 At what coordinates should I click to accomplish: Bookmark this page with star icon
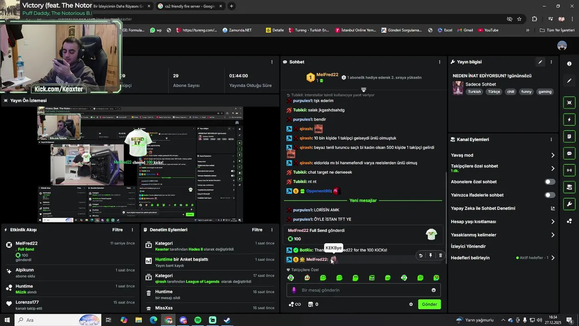[519, 19]
